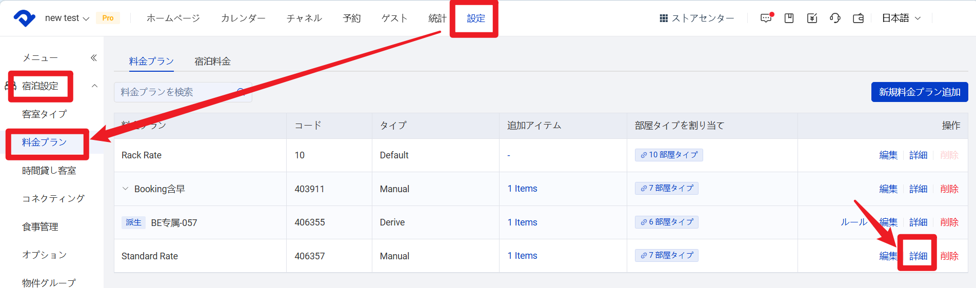Click 詳細 for Booking含早

pyautogui.click(x=918, y=189)
